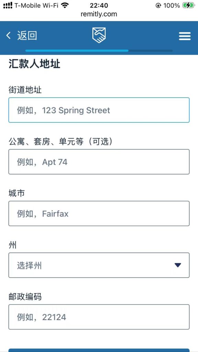Tap the 街道地址 street address input
This screenshot has width=198, height=352.
click(x=99, y=110)
